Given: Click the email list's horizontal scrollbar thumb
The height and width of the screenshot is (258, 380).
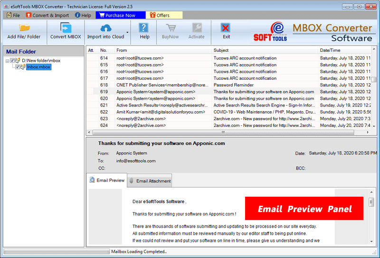Looking at the screenshot, I should [x=223, y=132].
